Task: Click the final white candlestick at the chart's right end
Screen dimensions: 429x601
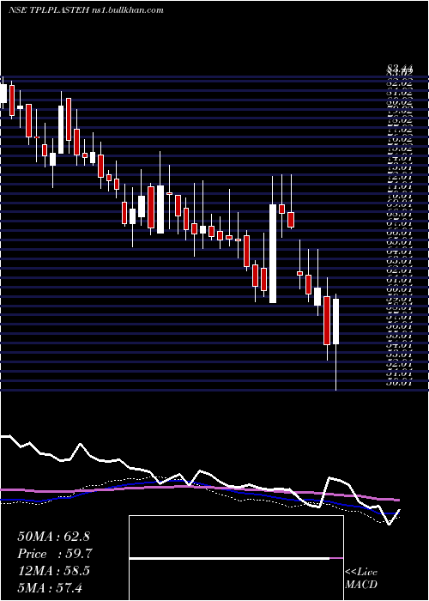Action: click(x=336, y=322)
